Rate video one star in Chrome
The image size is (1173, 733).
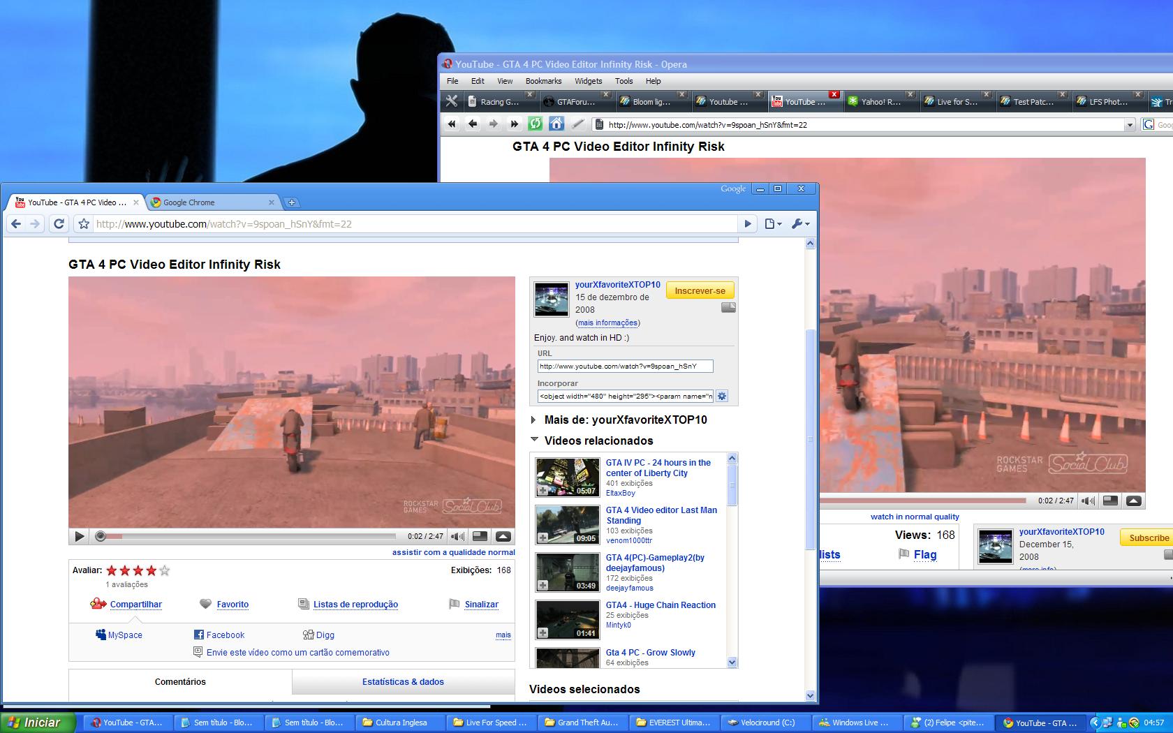coord(112,570)
